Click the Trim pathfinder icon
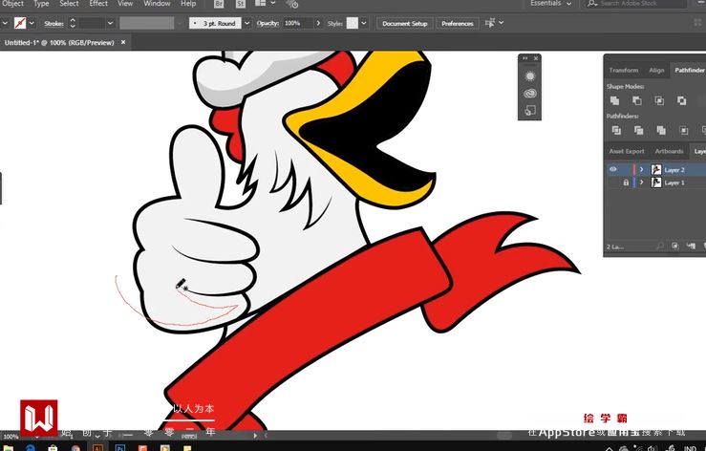Image resolution: width=706 pixels, height=451 pixels. pos(638,130)
